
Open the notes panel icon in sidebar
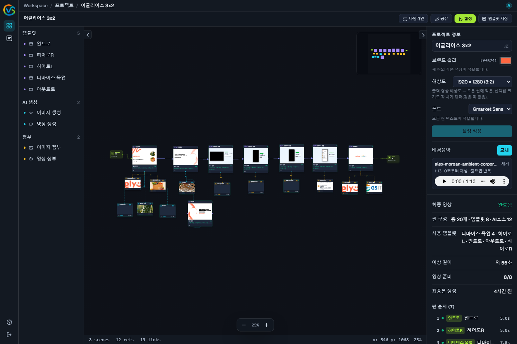point(9,38)
